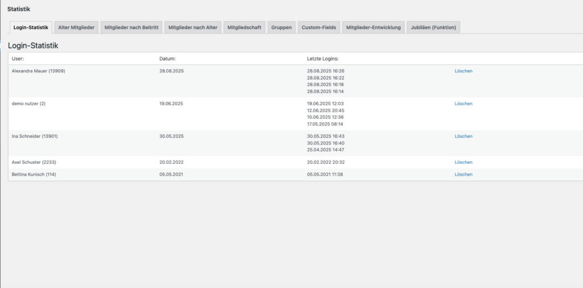Select the Mitglieder nach Beitritt tab
The image size is (583, 288).
[x=132, y=27]
